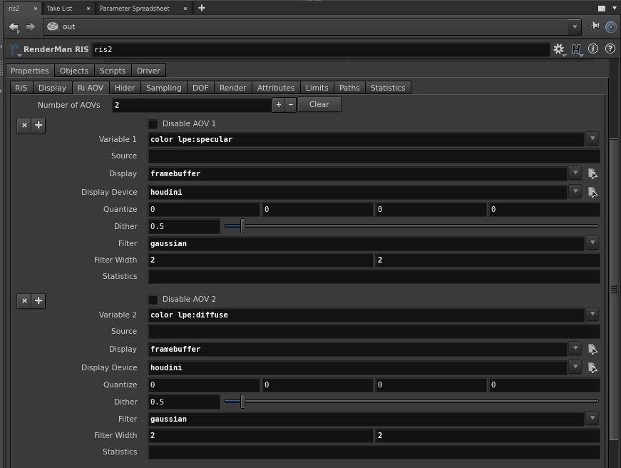Open the Driver tab
The width and height of the screenshot is (621, 468).
pos(148,71)
